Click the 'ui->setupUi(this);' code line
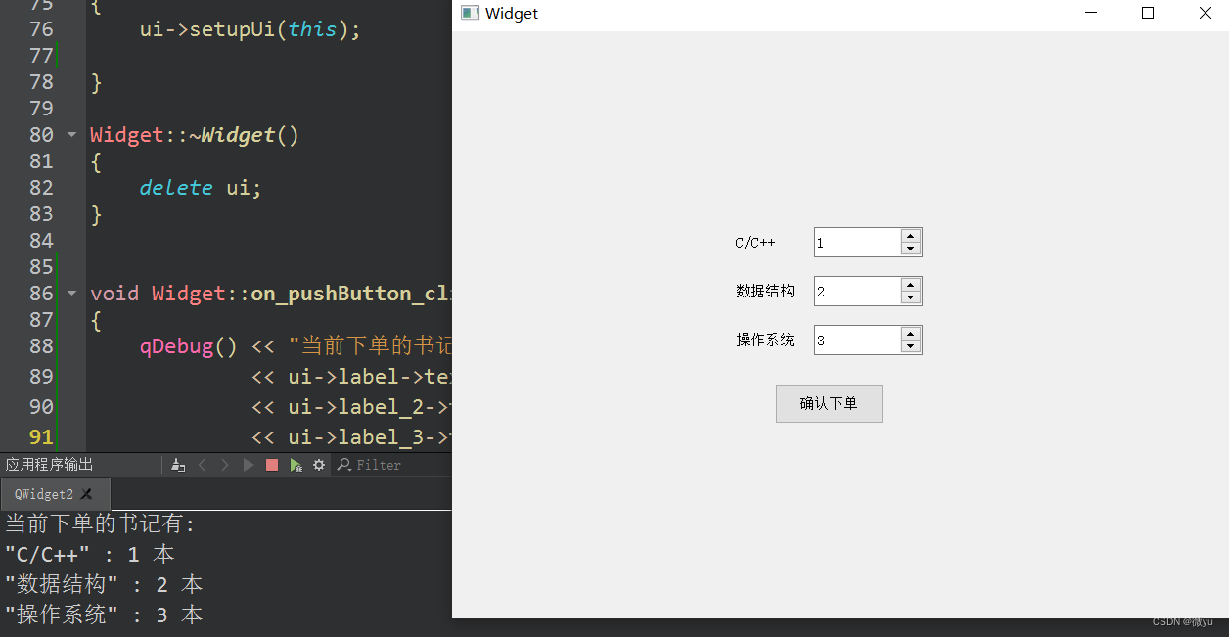The image size is (1229, 637). 250,29
